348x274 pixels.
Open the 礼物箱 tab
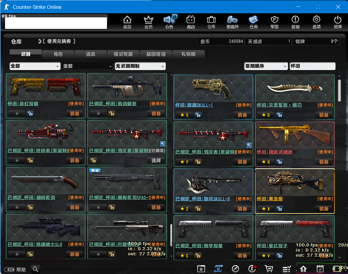(188, 54)
